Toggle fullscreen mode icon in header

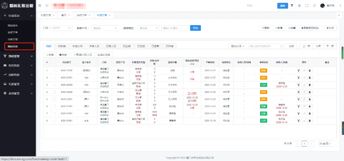(x=306, y=6)
